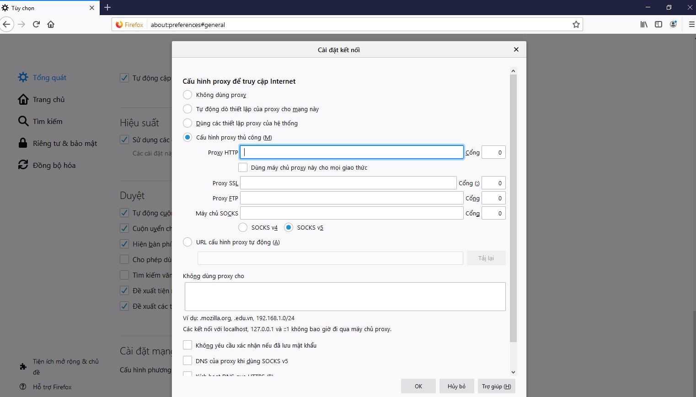The image size is (696, 397).
Task: Bookmark this page with star icon
Action: click(x=576, y=25)
